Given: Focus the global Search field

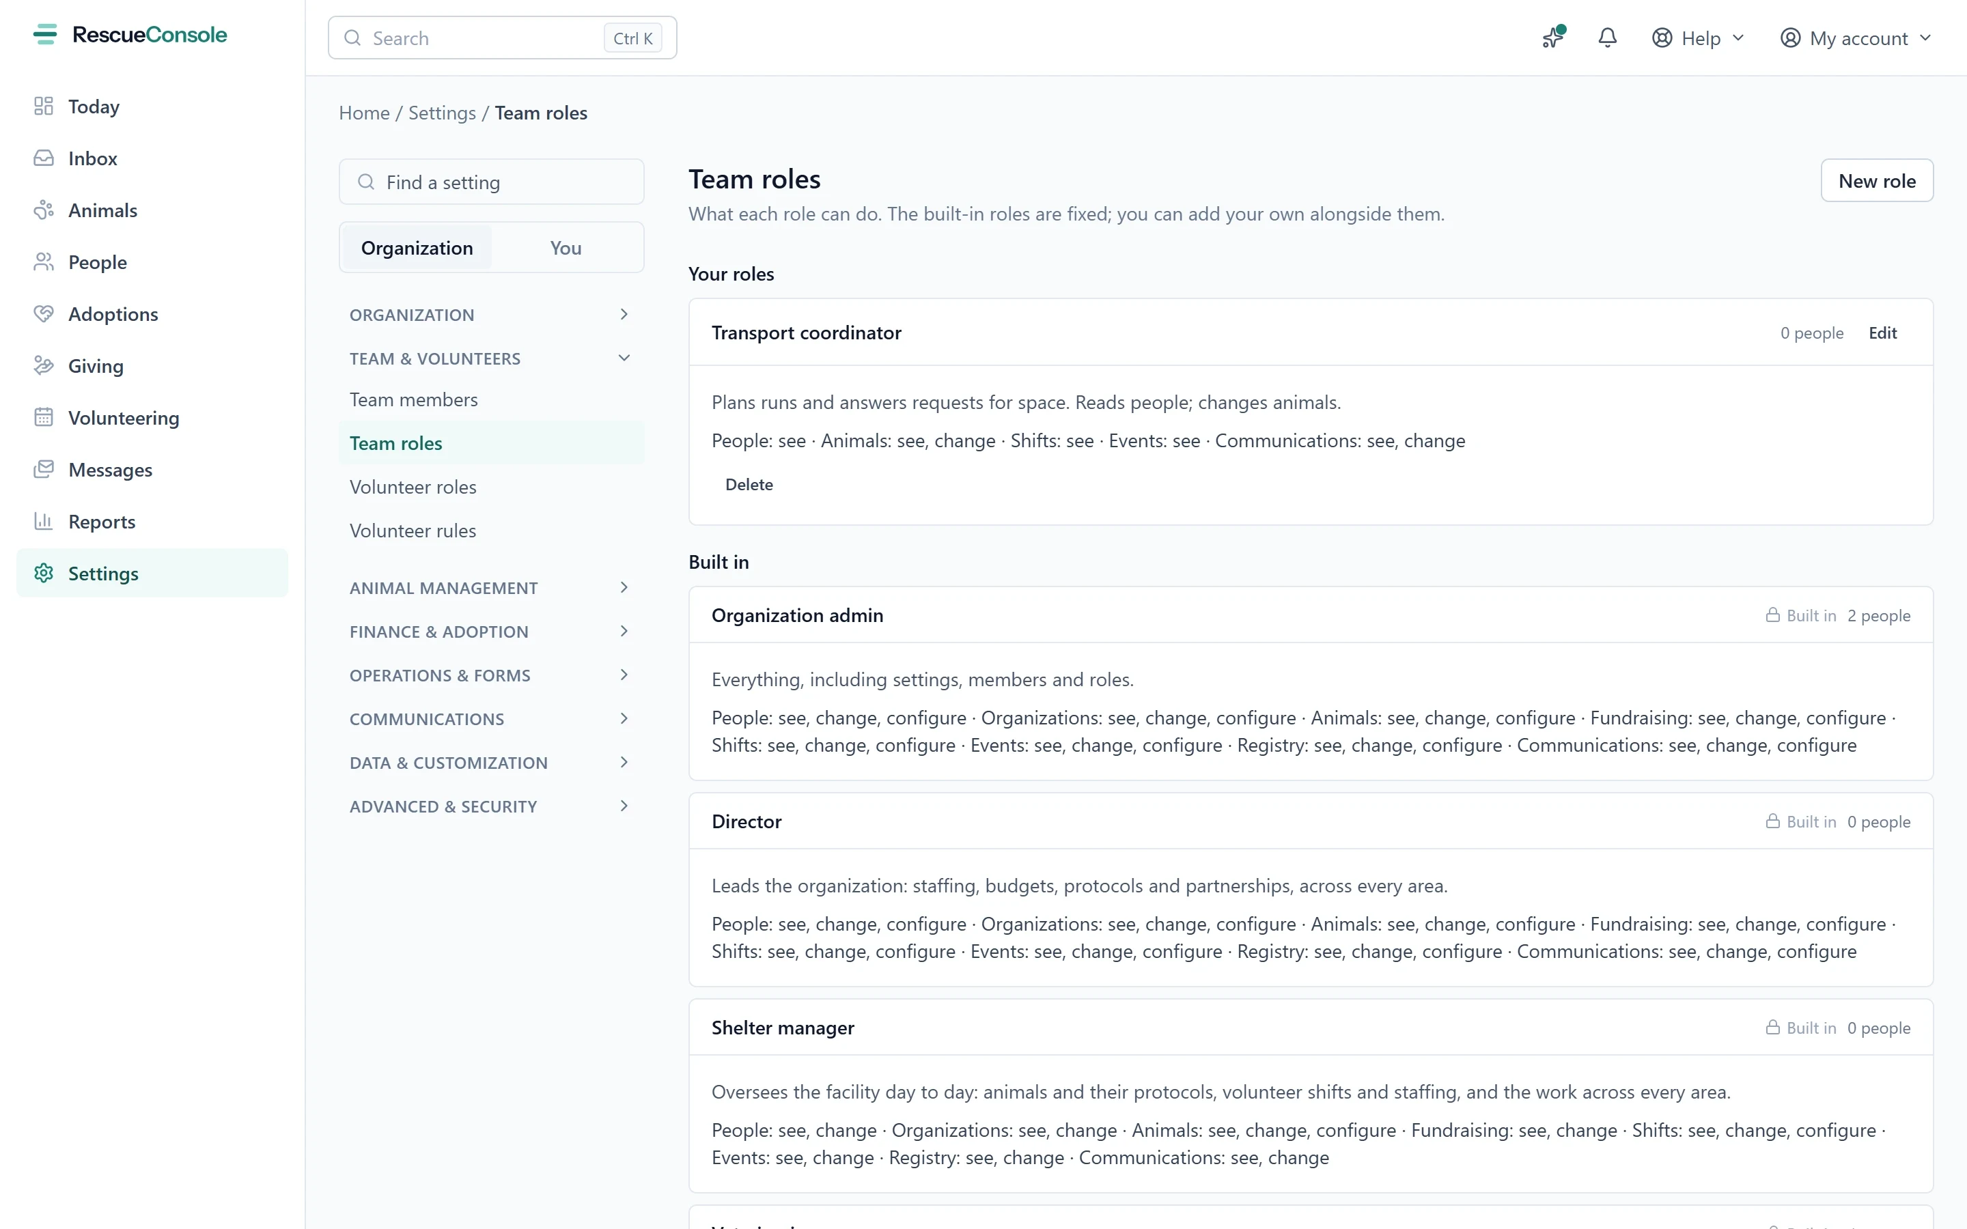Looking at the screenshot, I should 502,38.
